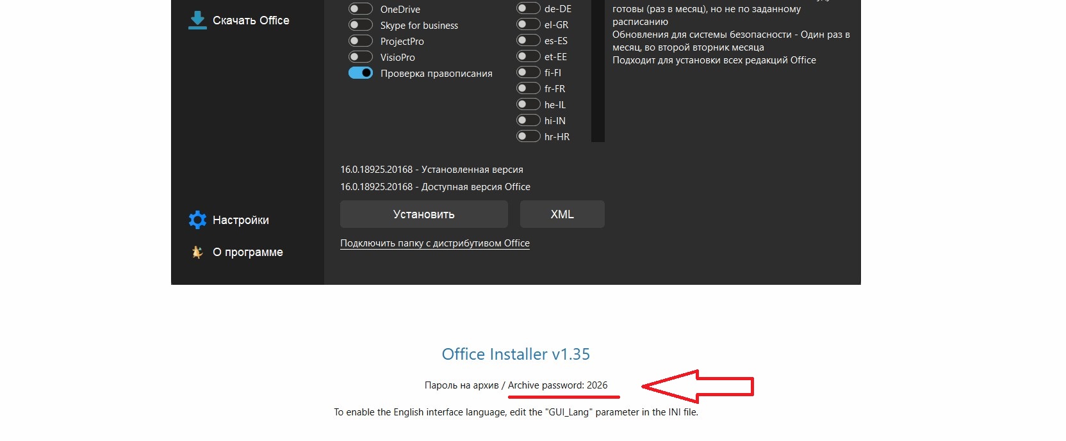The width and height of the screenshot is (1066, 441).
Task: Open the Office Installer v1.35 link
Action: click(516, 354)
